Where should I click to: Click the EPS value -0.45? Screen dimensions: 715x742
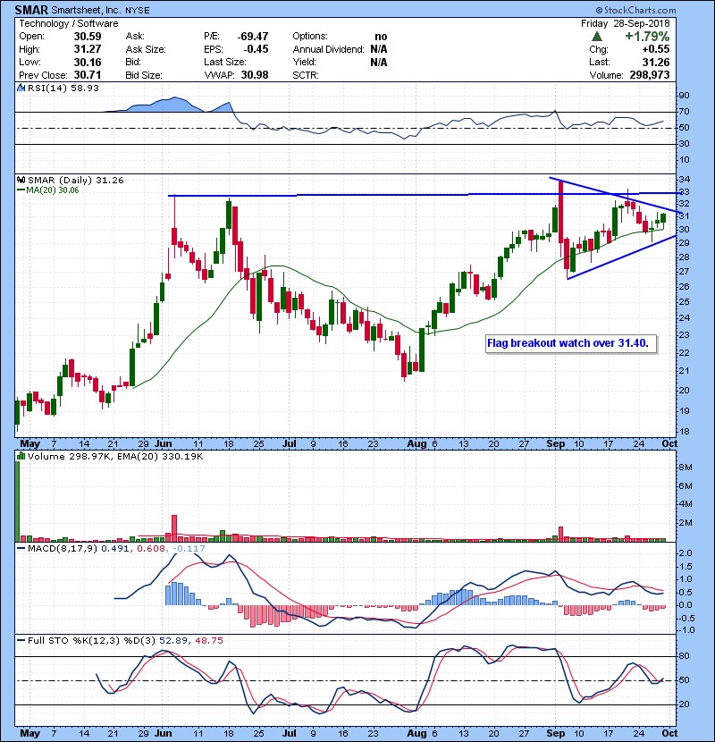(x=256, y=49)
